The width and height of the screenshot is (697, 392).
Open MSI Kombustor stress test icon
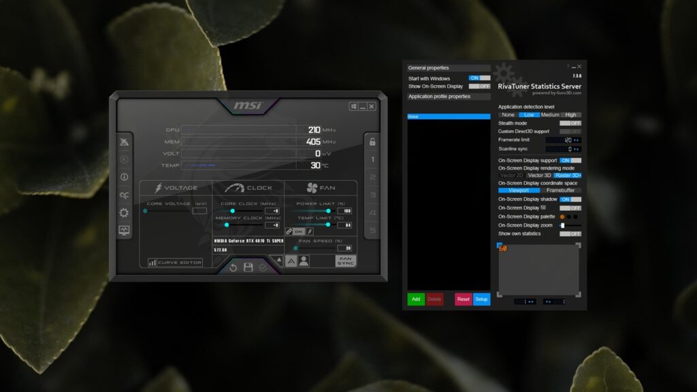(x=124, y=142)
